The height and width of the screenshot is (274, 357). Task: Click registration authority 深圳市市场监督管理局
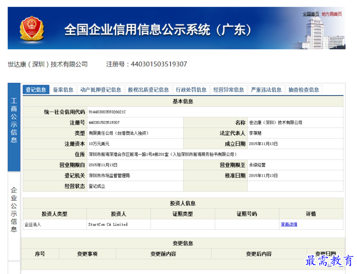point(109,175)
